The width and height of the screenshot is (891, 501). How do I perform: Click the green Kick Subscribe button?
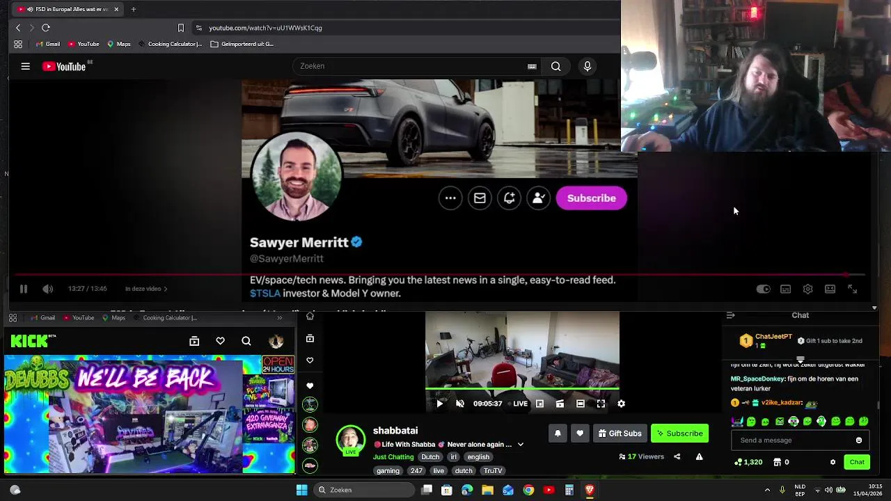679,434
